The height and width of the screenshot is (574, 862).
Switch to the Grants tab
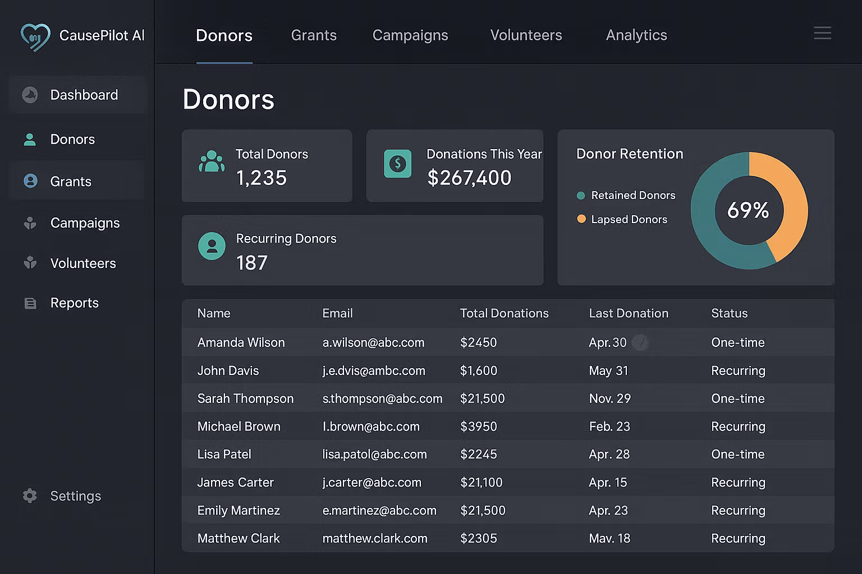click(314, 35)
